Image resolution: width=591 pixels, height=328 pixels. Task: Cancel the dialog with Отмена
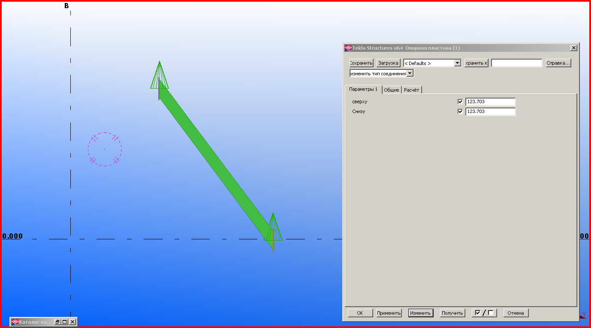(516, 313)
